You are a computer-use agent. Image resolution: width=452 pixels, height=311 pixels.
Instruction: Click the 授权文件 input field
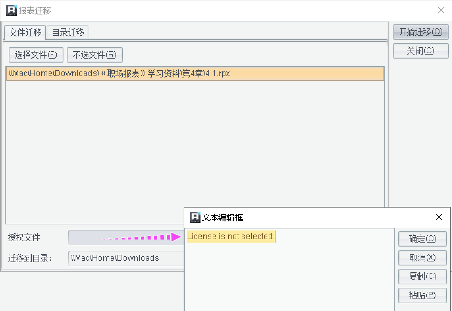pyautogui.click(x=126, y=238)
